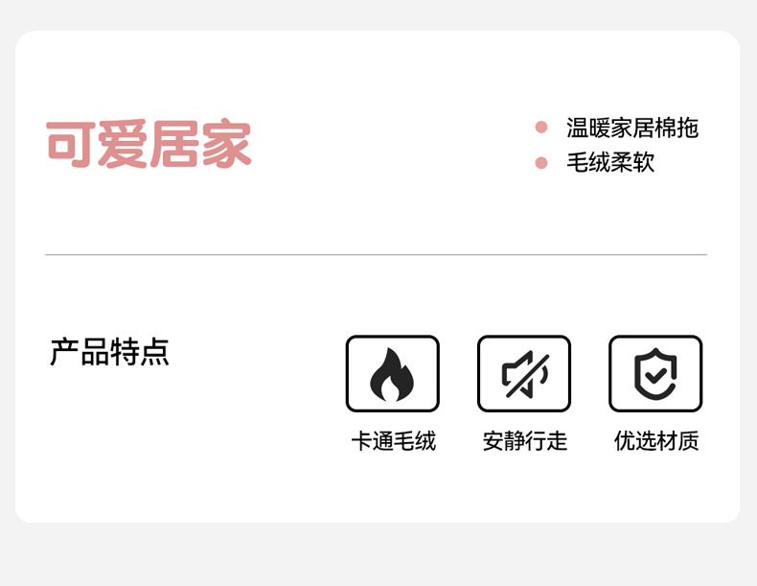Click the muted speaker icon box

[524, 373]
